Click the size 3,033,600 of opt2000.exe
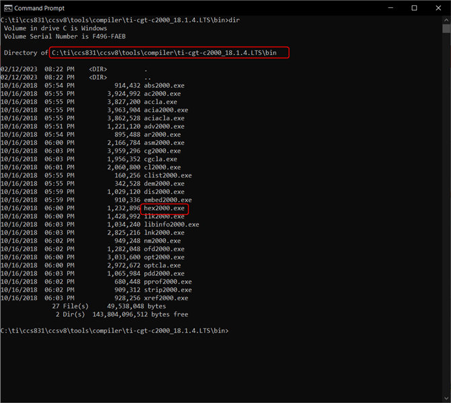451x403 pixels. click(124, 257)
